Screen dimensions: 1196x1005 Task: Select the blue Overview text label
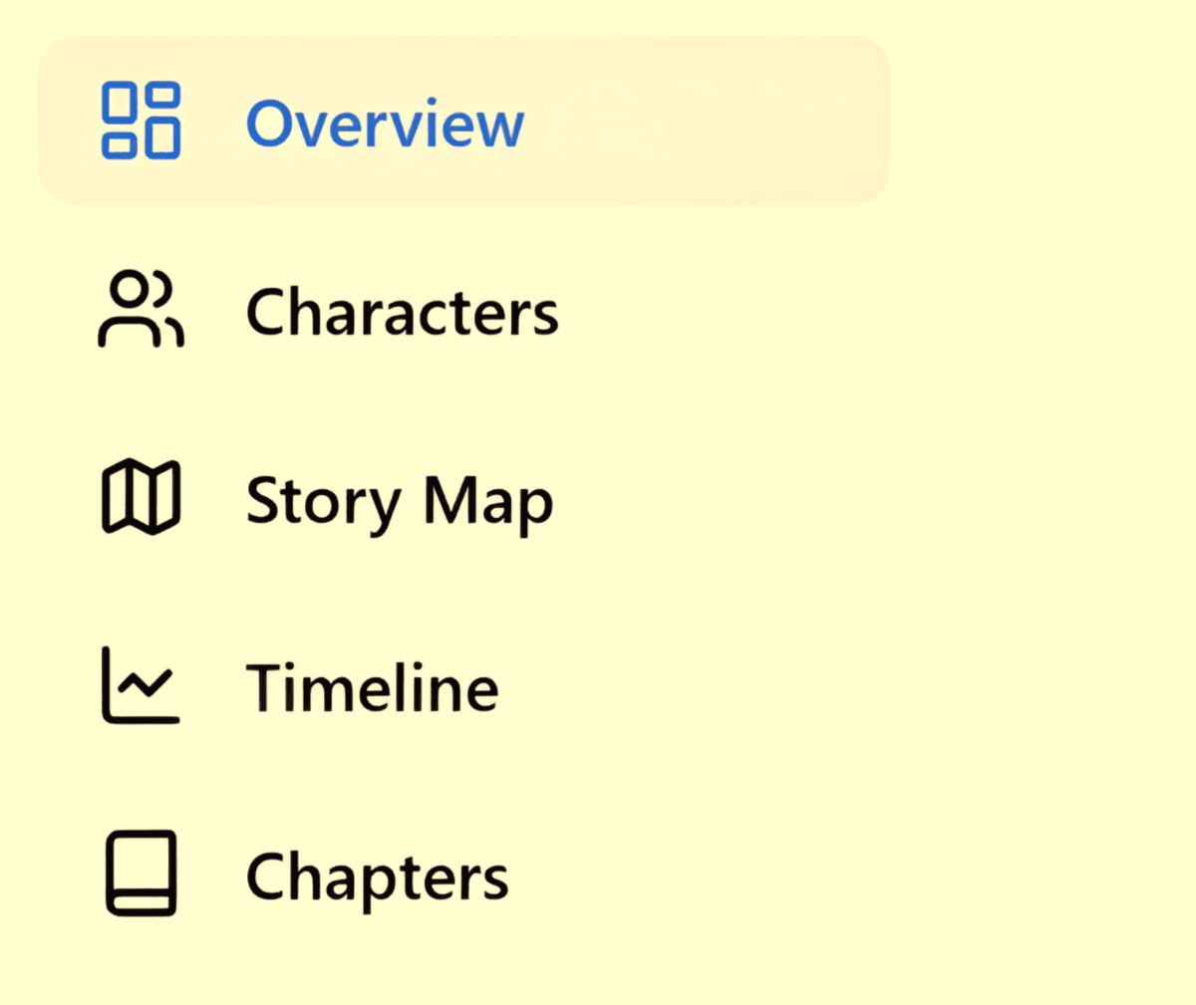385,125
